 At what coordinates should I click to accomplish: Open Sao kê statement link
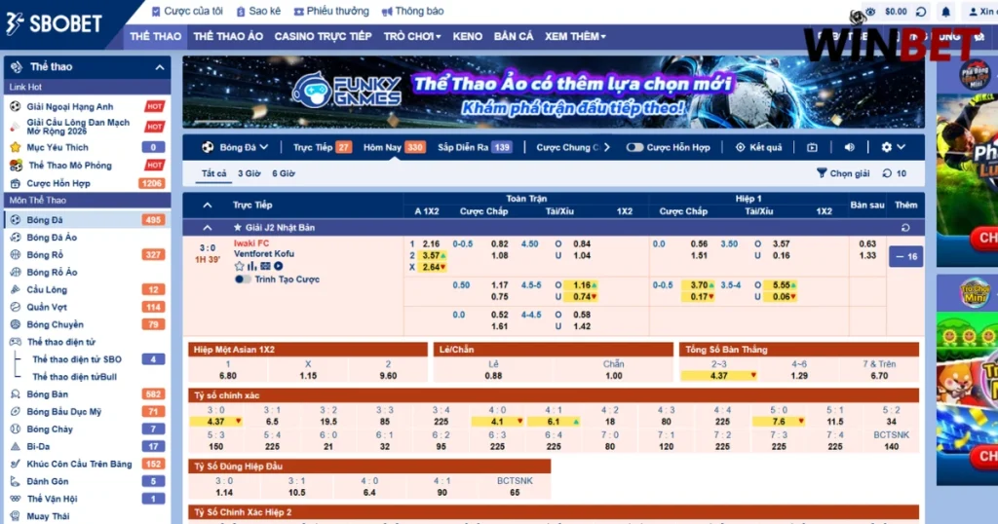[x=258, y=11]
